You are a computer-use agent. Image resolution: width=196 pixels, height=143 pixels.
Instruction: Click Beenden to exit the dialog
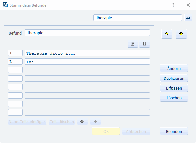click(174, 131)
